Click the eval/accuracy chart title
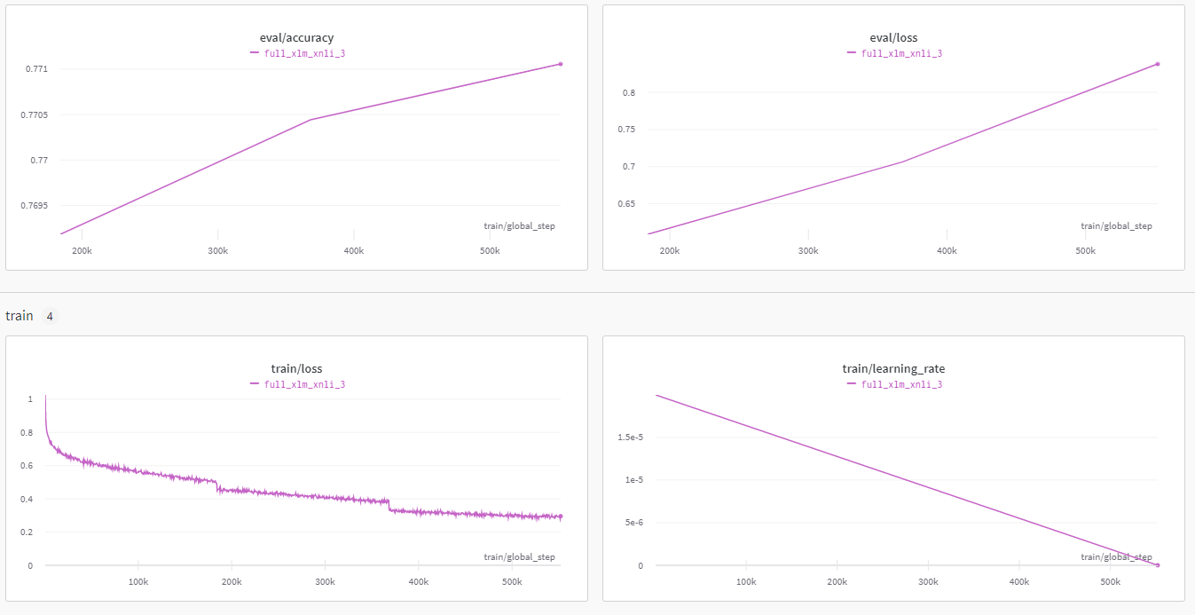 click(x=296, y=38)
